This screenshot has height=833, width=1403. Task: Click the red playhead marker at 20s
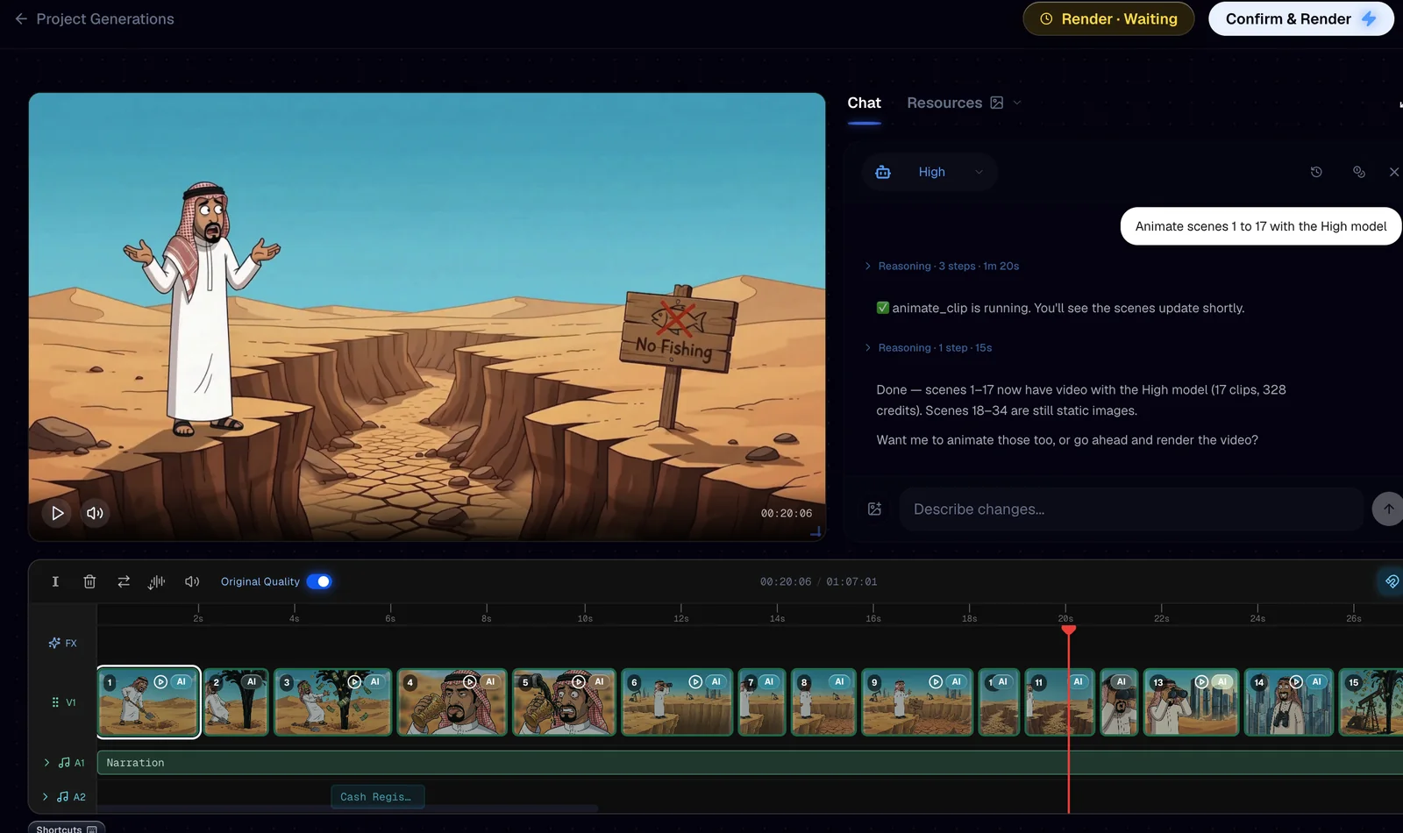pos(1068,630)
